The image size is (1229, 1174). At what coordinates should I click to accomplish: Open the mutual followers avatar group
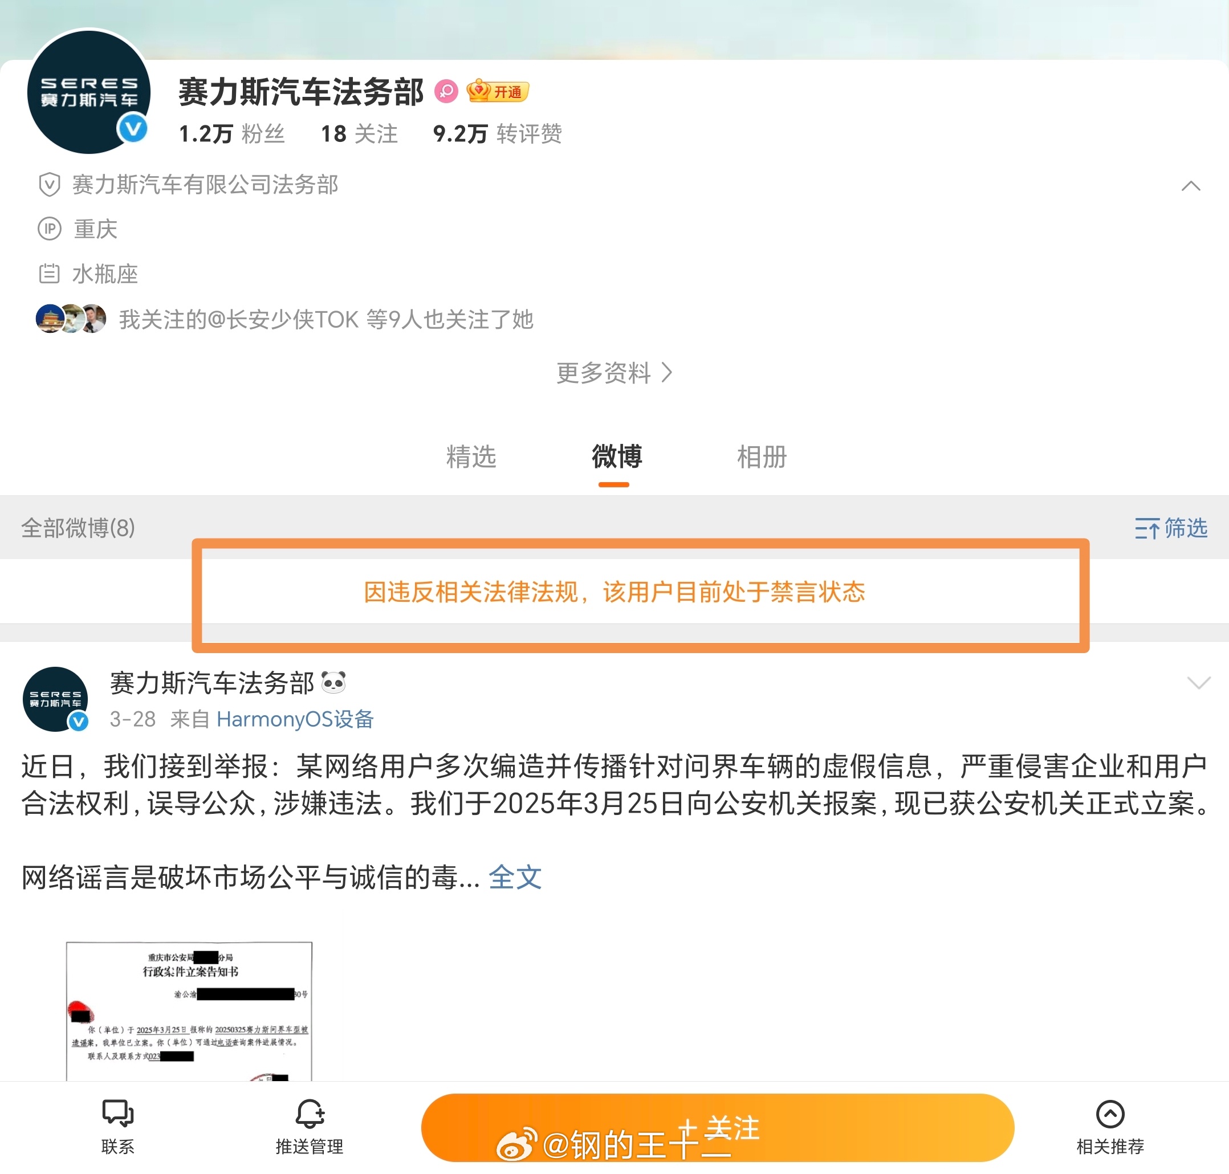[x=71, y=319]
